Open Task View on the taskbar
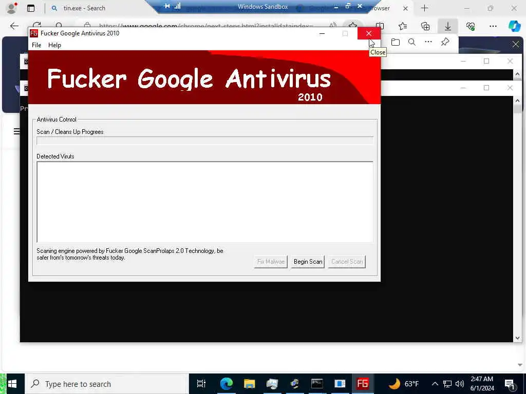The image size is (526, 394). 201,384
